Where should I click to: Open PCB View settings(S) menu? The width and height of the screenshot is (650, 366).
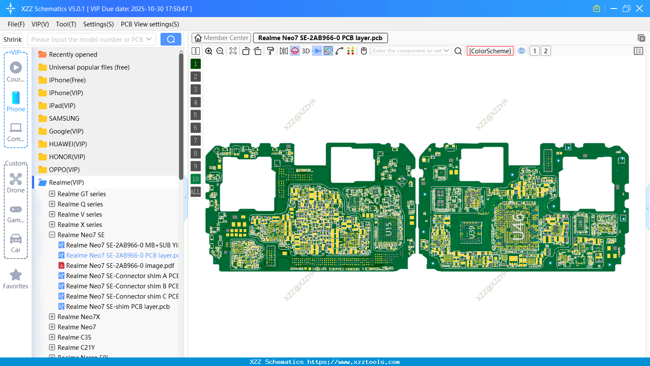tap(150, 24)
